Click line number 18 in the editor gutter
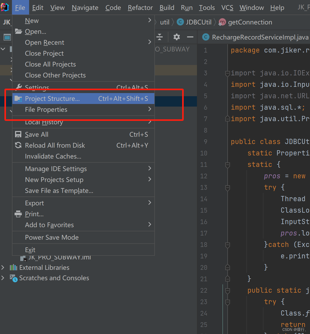Image resolution: width=310 pixels, height=334 pixels. point(204,245)
